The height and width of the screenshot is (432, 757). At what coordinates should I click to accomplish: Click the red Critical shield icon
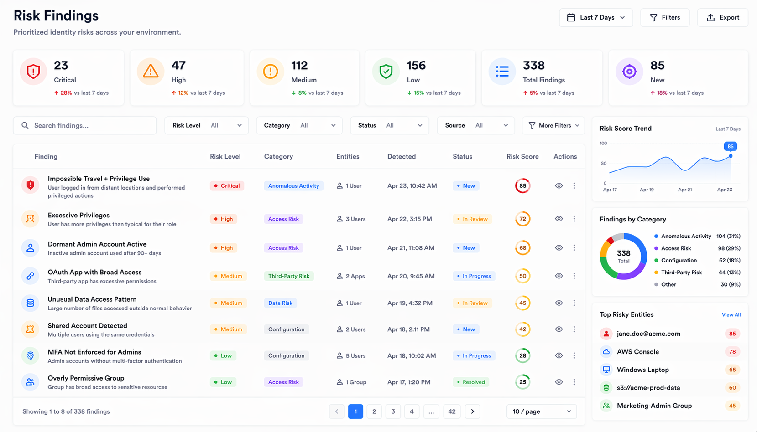(33, 72)
